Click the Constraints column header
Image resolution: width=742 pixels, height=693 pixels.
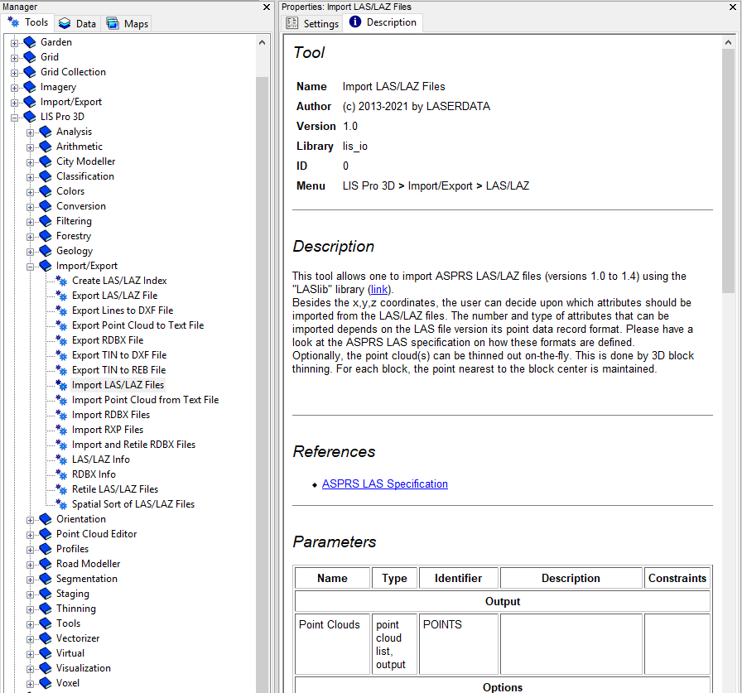(677, 578)
